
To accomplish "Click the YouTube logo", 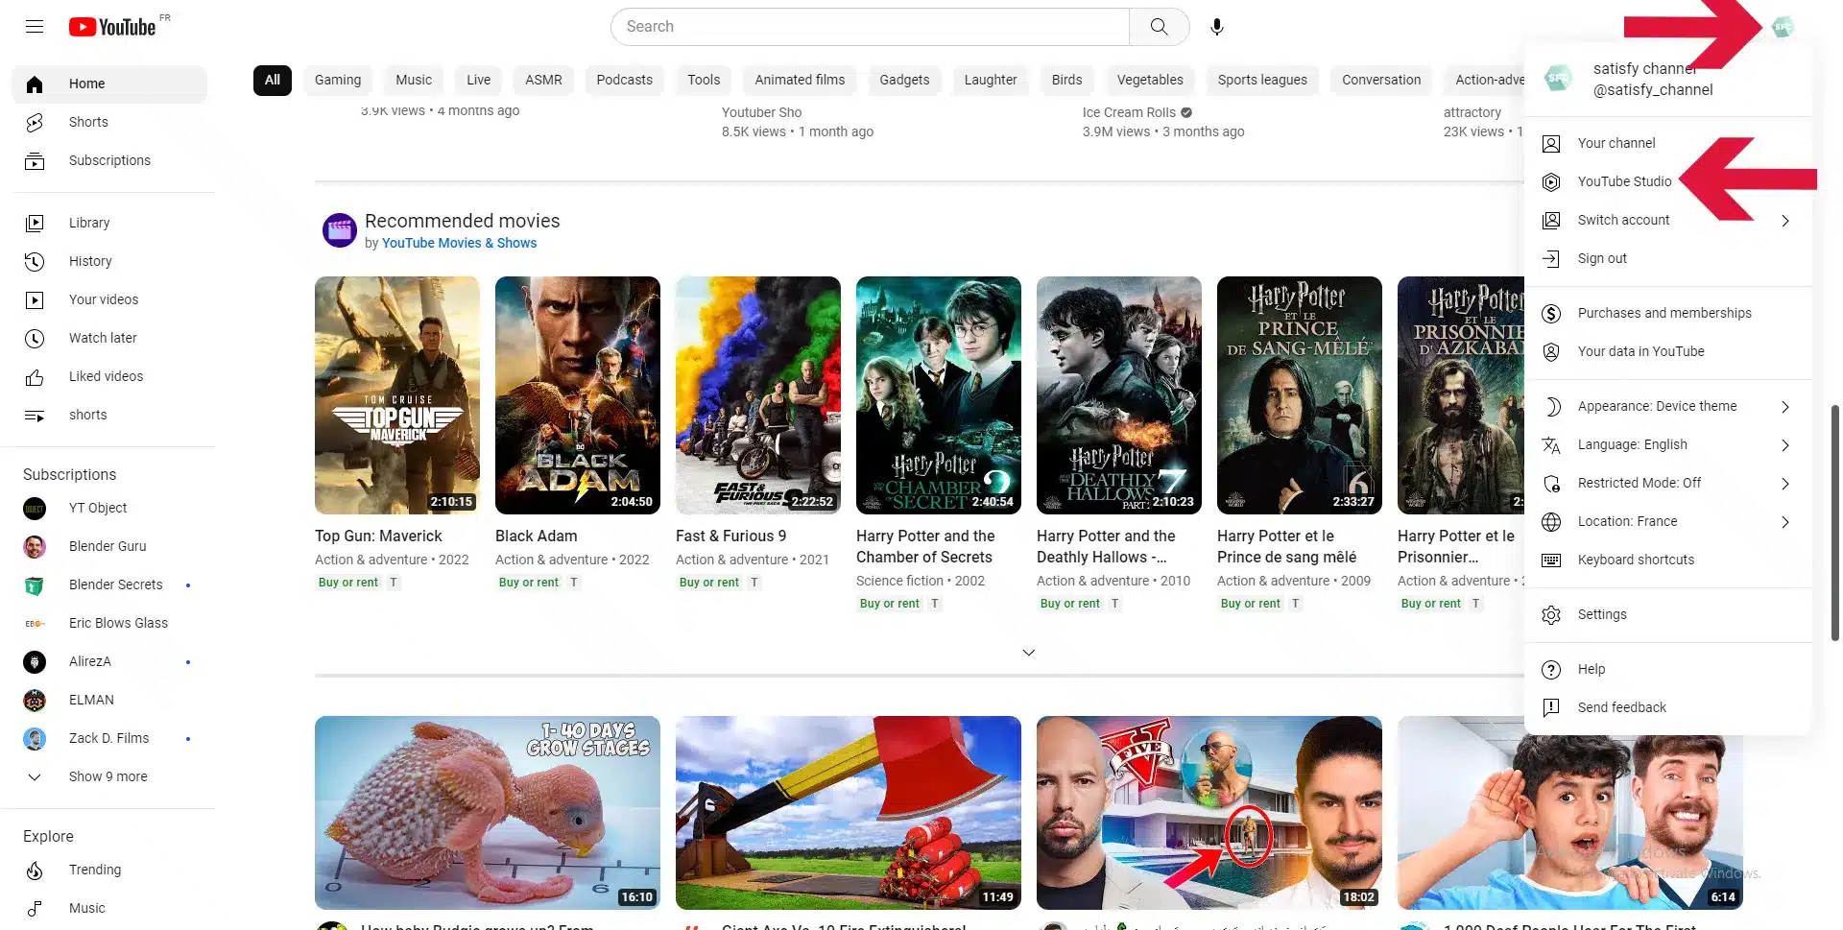I will (x=112, y=27).
